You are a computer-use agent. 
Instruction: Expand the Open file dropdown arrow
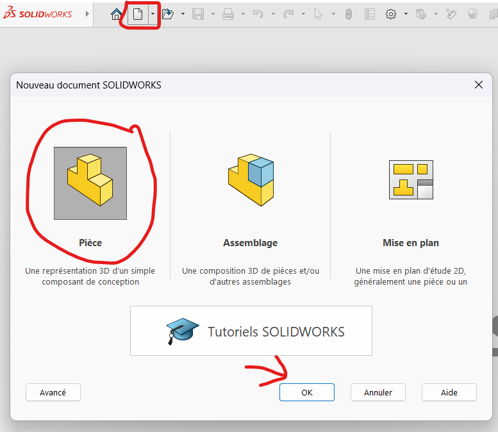(x=183, y=13)
